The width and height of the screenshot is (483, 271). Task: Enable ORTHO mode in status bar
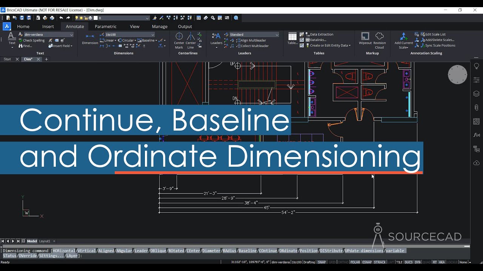(343, 262)
